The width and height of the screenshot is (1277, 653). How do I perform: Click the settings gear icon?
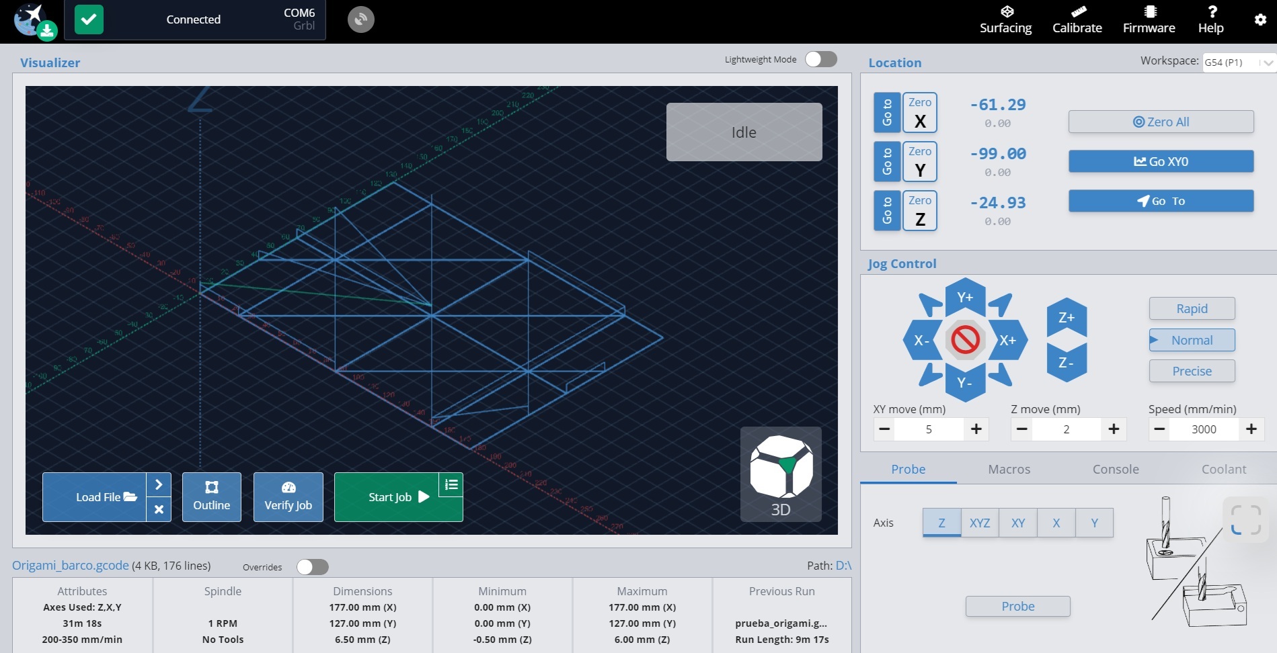click(1260, 20)
